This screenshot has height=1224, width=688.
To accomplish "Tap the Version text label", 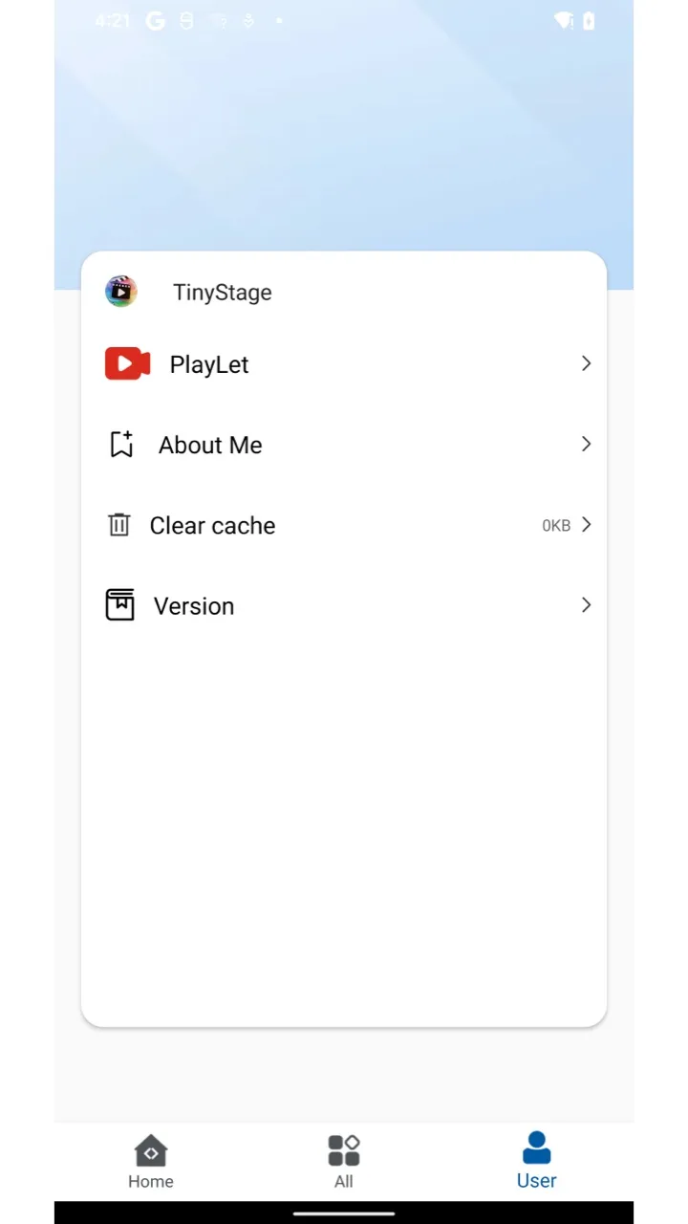I will 194,606.
